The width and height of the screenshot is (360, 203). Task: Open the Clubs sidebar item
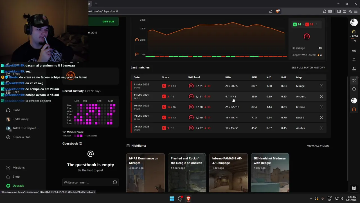pyautogui.click(x=16, y=110)
